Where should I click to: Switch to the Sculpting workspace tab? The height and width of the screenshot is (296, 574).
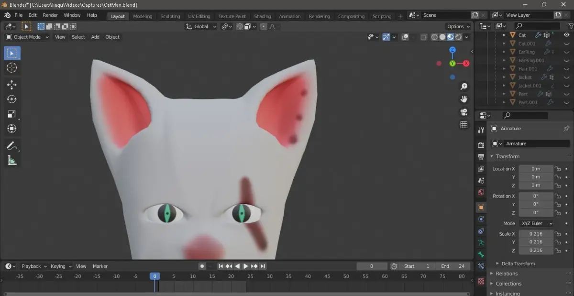coord(170,16)
